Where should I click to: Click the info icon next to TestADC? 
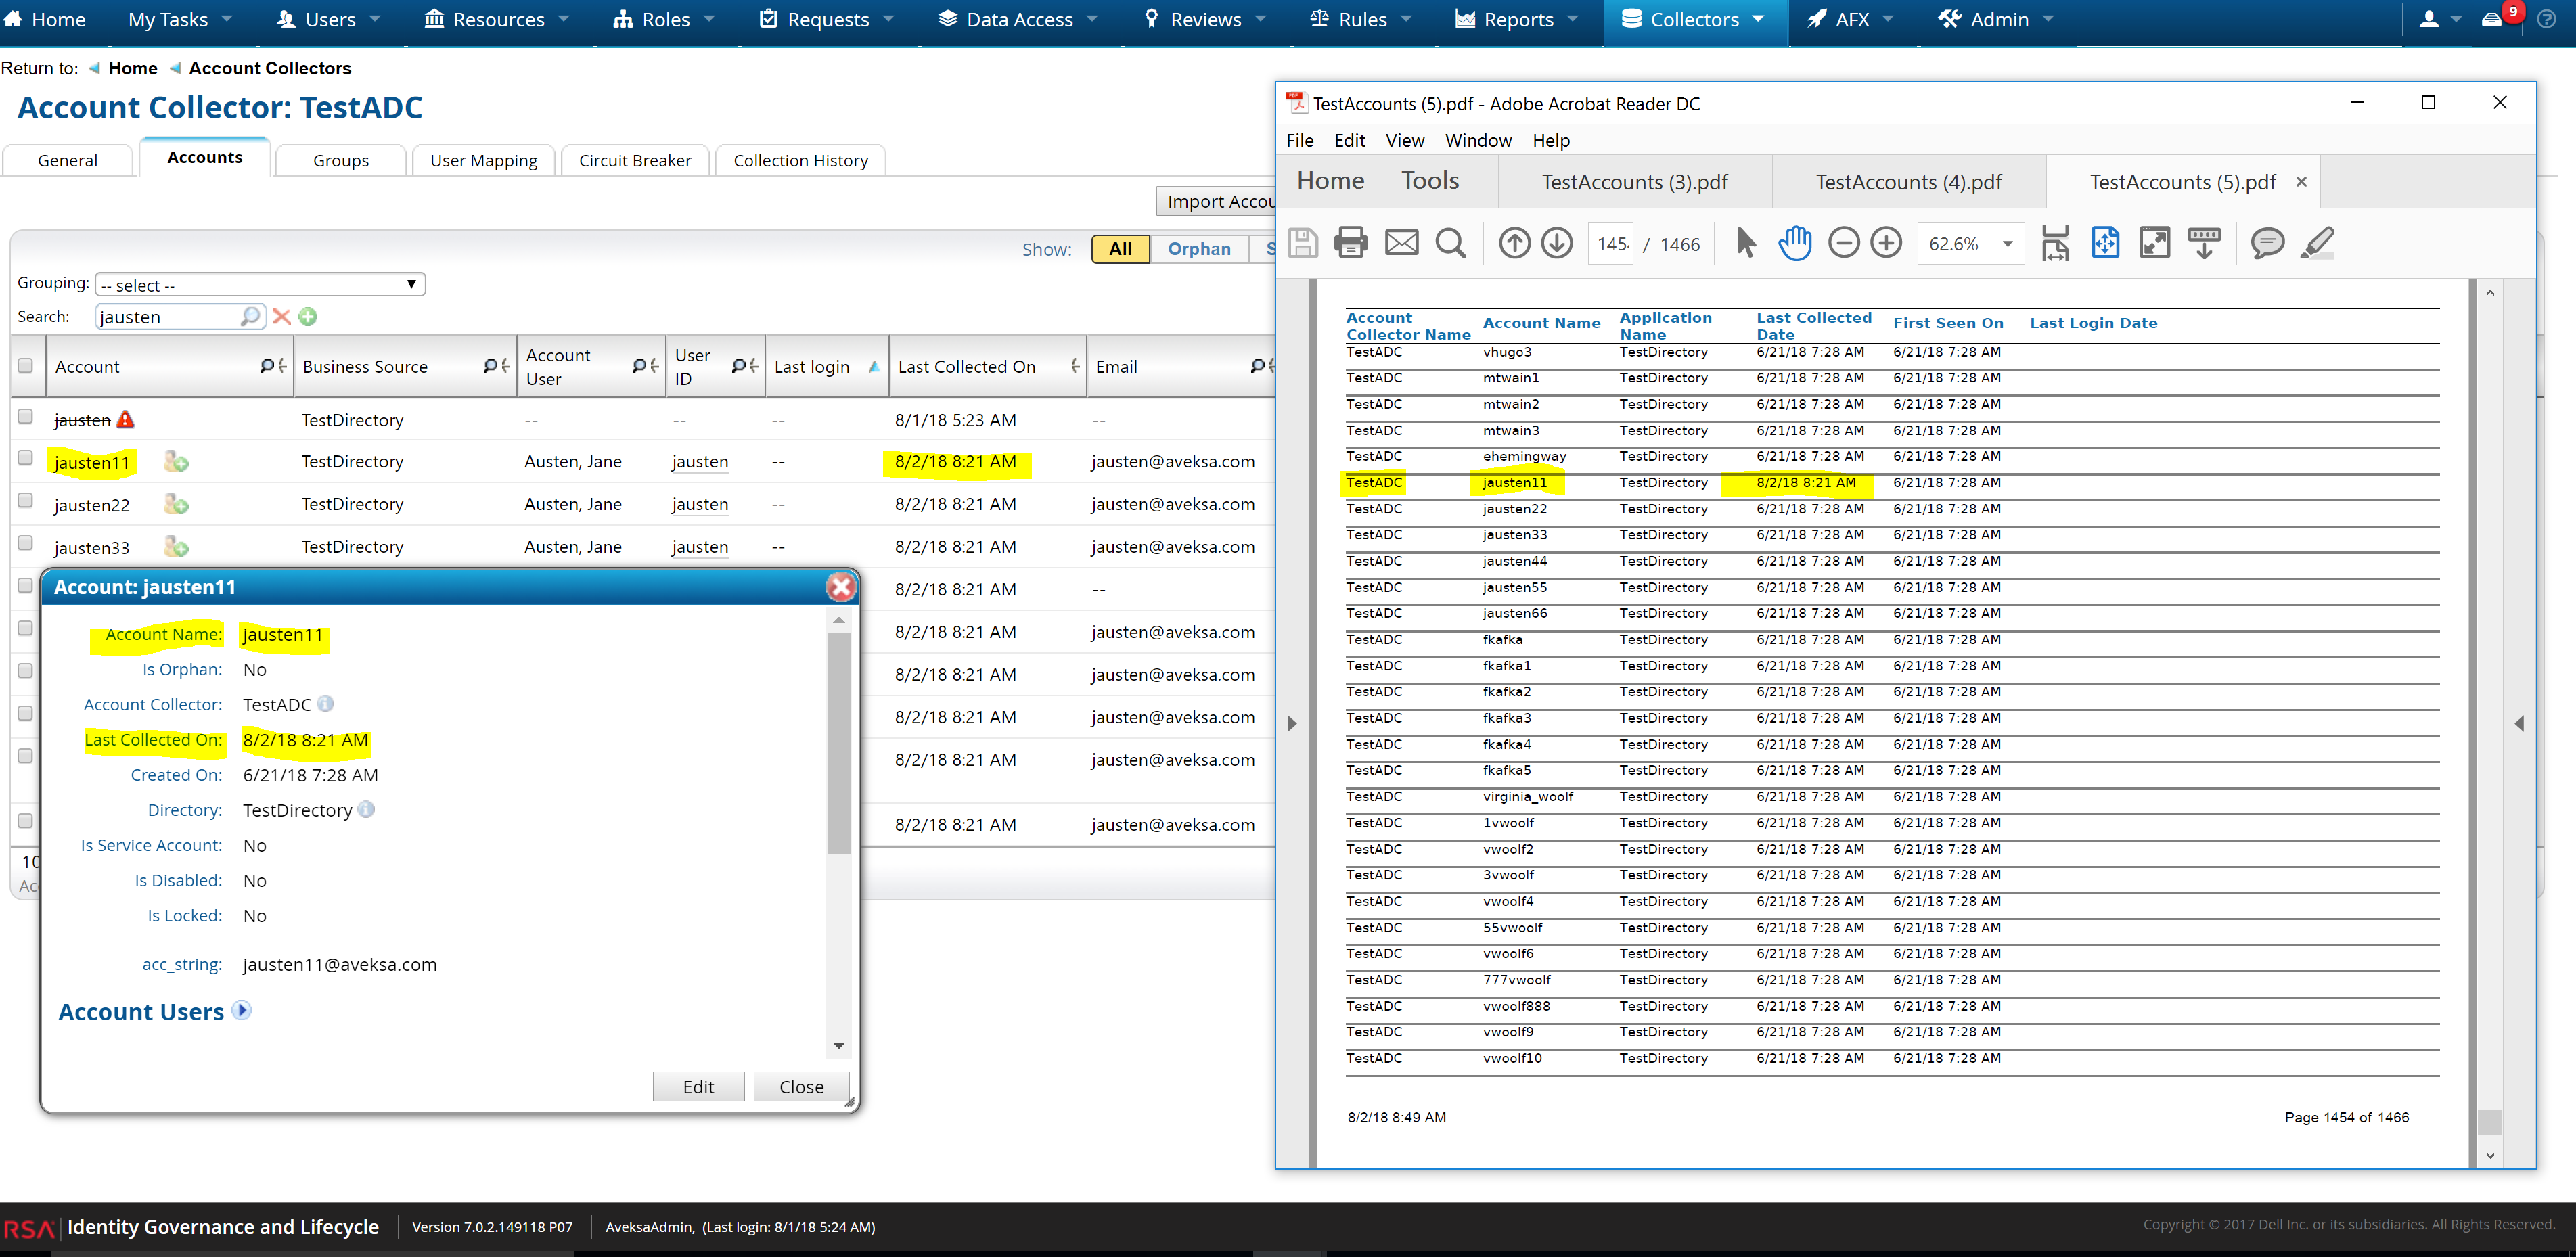[x=326, y=704]
